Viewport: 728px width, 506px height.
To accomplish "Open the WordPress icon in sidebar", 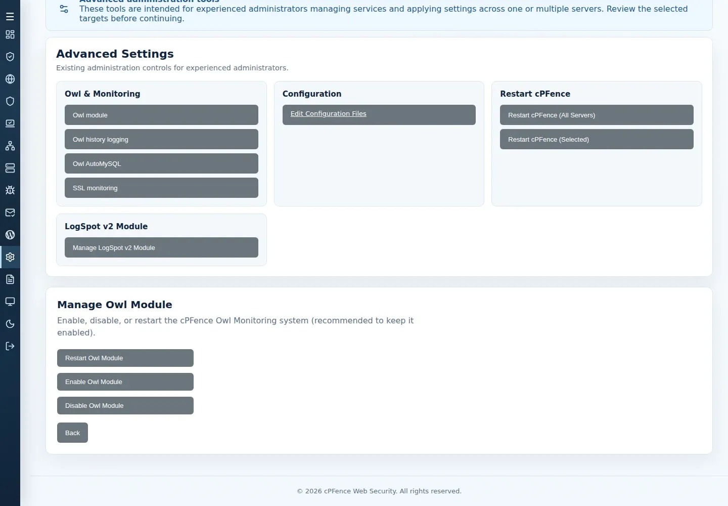I will pos(10,235).
